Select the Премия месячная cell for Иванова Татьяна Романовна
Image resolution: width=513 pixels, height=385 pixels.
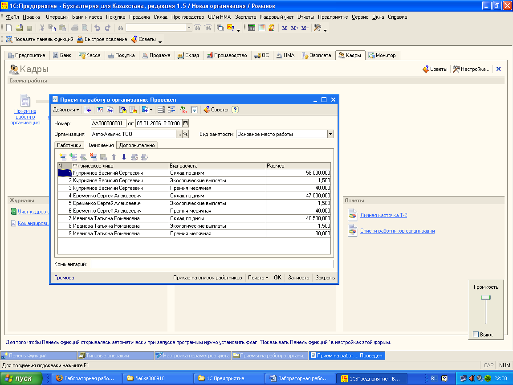217,233
